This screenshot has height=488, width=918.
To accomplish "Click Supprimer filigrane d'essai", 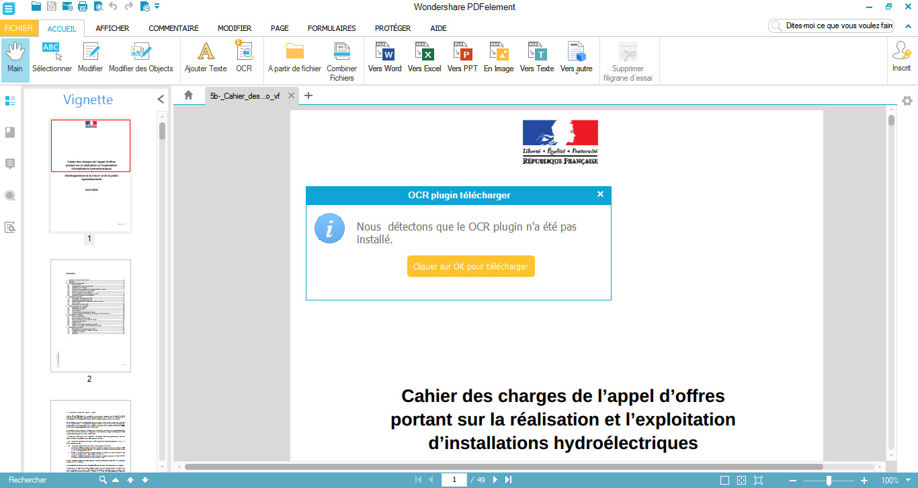I will click(628, 62).
